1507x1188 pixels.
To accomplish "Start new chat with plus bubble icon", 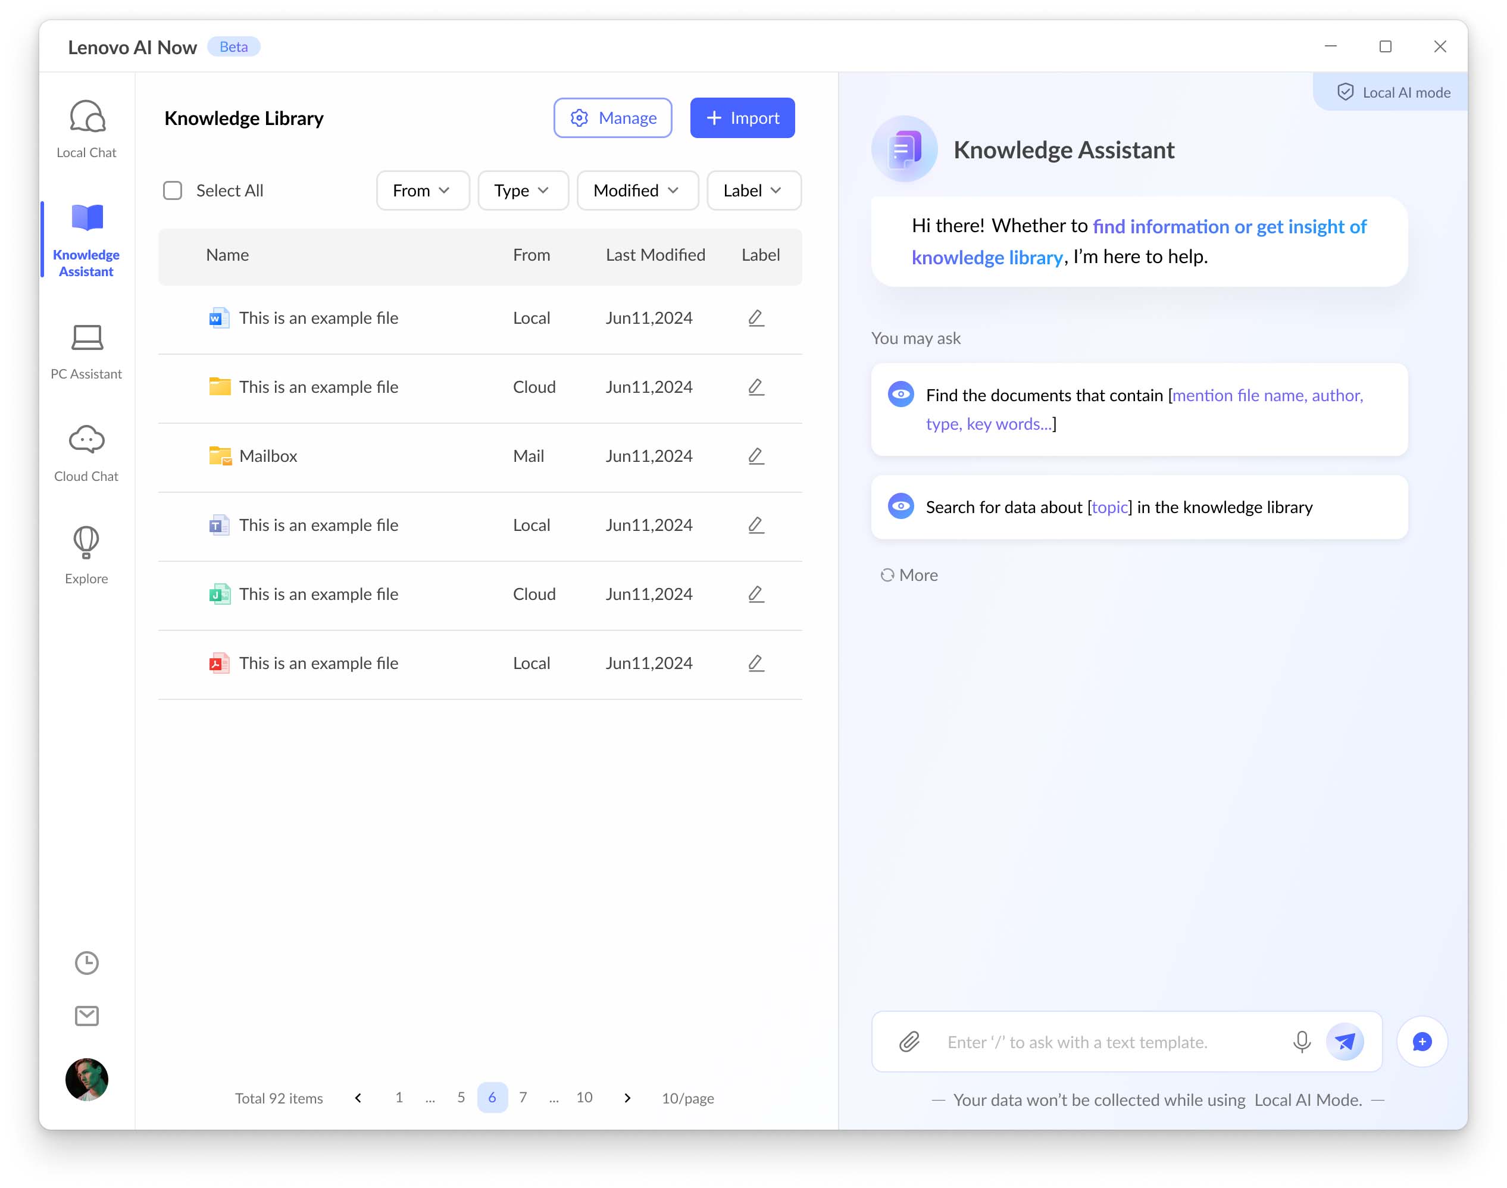I will (x=1421, y=1041).
